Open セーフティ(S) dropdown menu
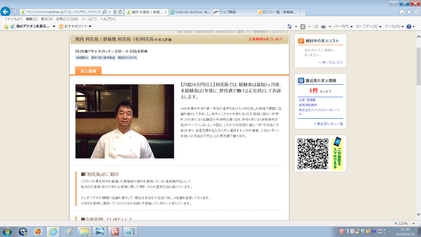The image size is (421, 237). tap(369, 26)
